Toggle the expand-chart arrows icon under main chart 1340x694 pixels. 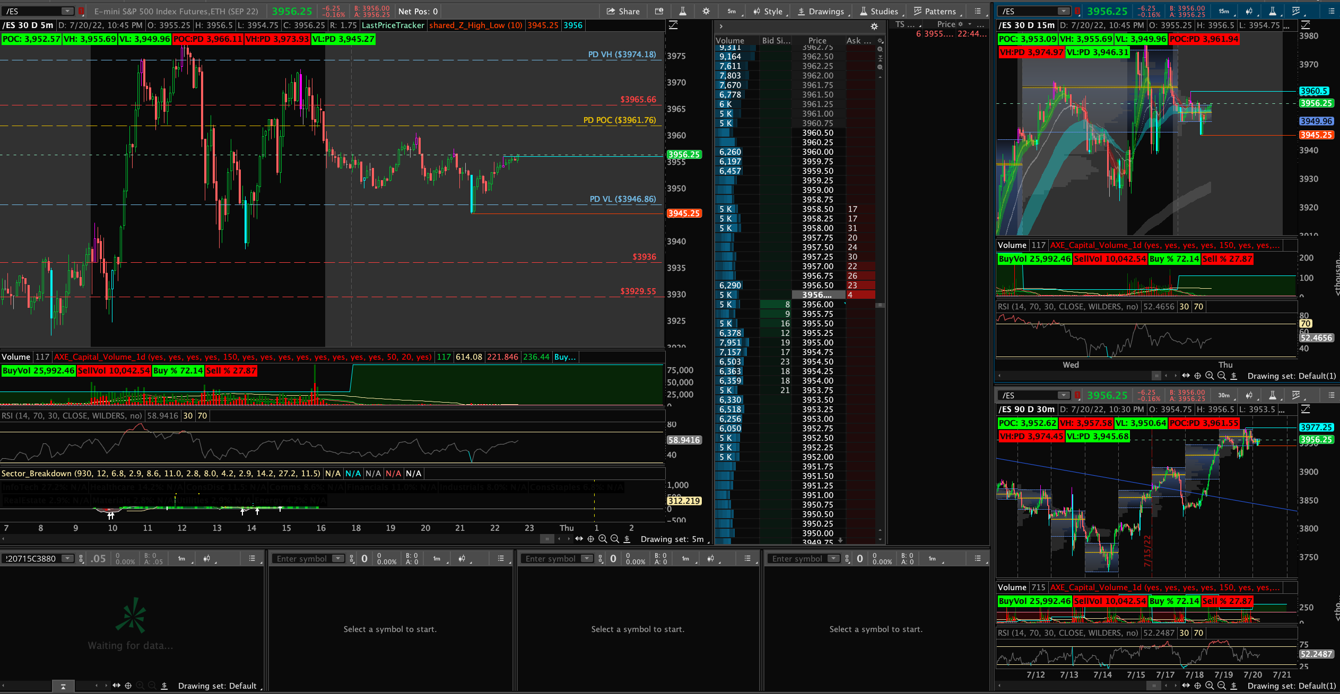pyautogui.click(x=579, y=539)
